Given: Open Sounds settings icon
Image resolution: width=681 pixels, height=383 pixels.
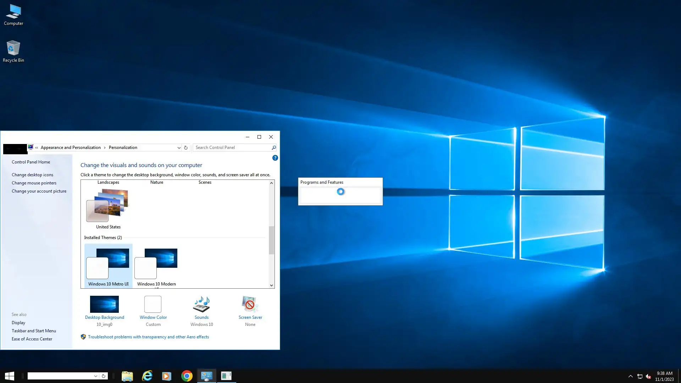Looking at the screenshot, I should [x=201, y=304].
